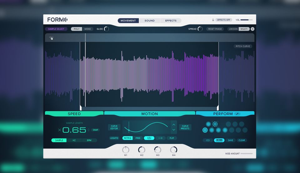The image size is (300, 173).
Task: Switch voice mode to Mono
Action: [x=87, y=29]
